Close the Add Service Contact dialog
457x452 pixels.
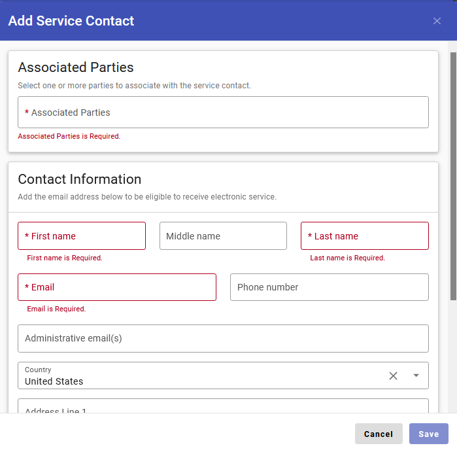click(437, 21)
